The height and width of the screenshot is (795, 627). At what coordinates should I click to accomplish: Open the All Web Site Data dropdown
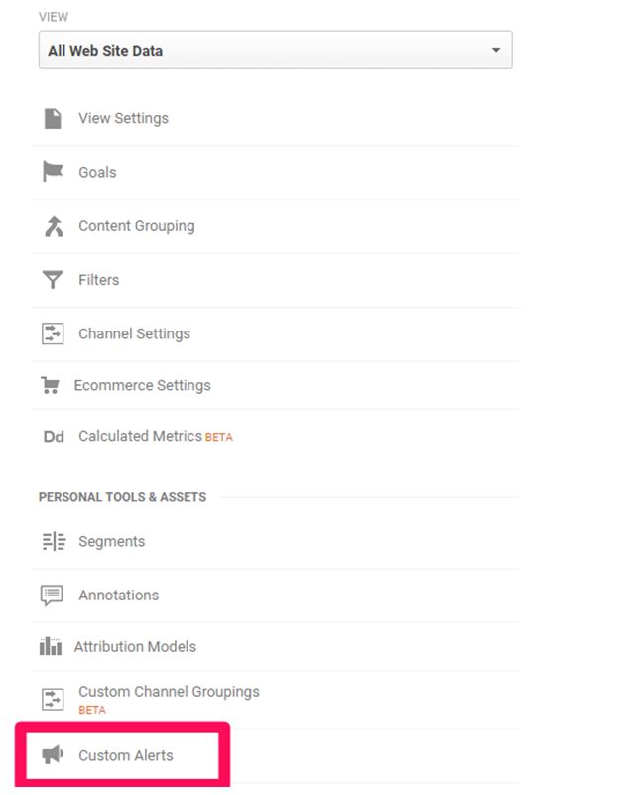[x=275, y=51]
